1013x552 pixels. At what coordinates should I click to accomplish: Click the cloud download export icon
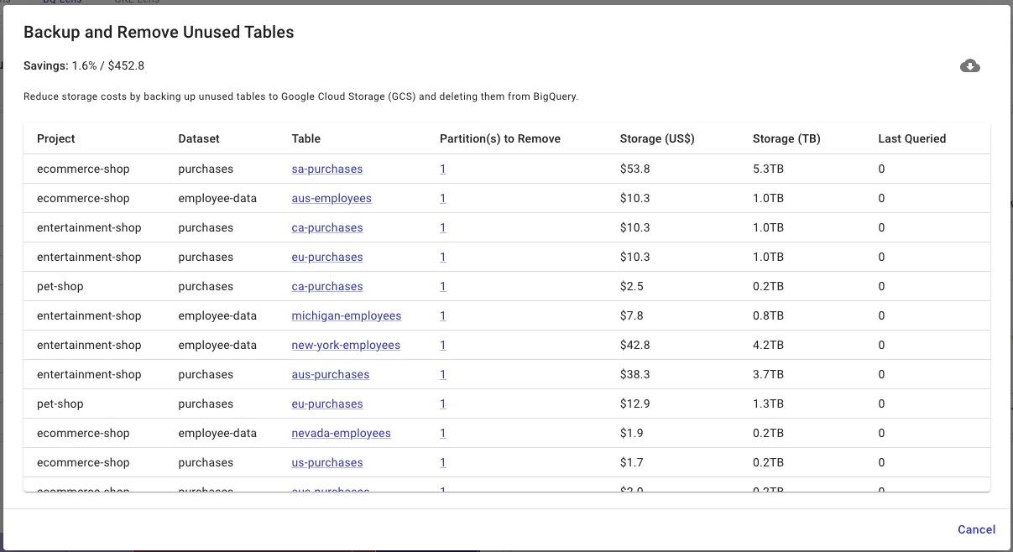970,65
